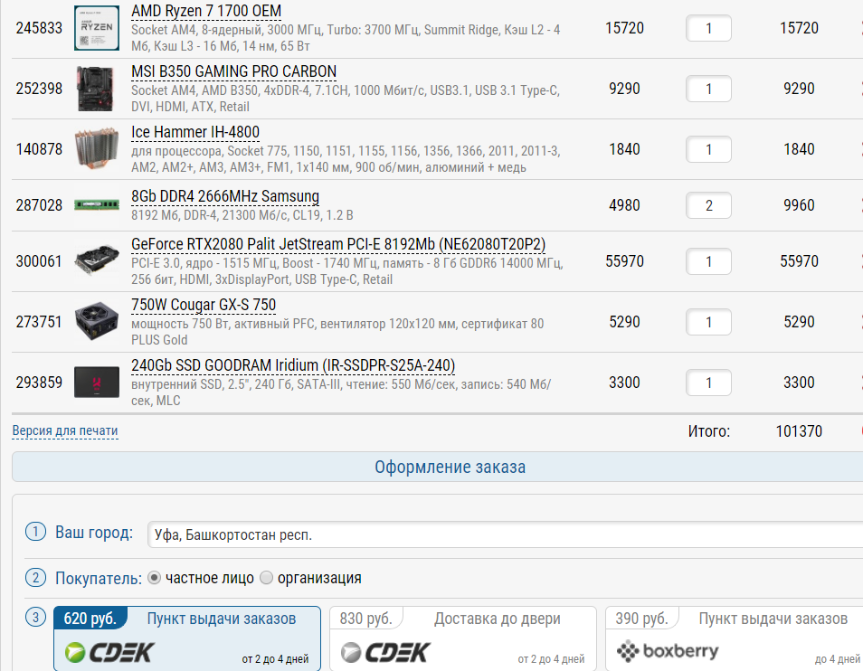Click the unit price 3300 for GOODRAM SSD
863x671 pixels.
625,383
